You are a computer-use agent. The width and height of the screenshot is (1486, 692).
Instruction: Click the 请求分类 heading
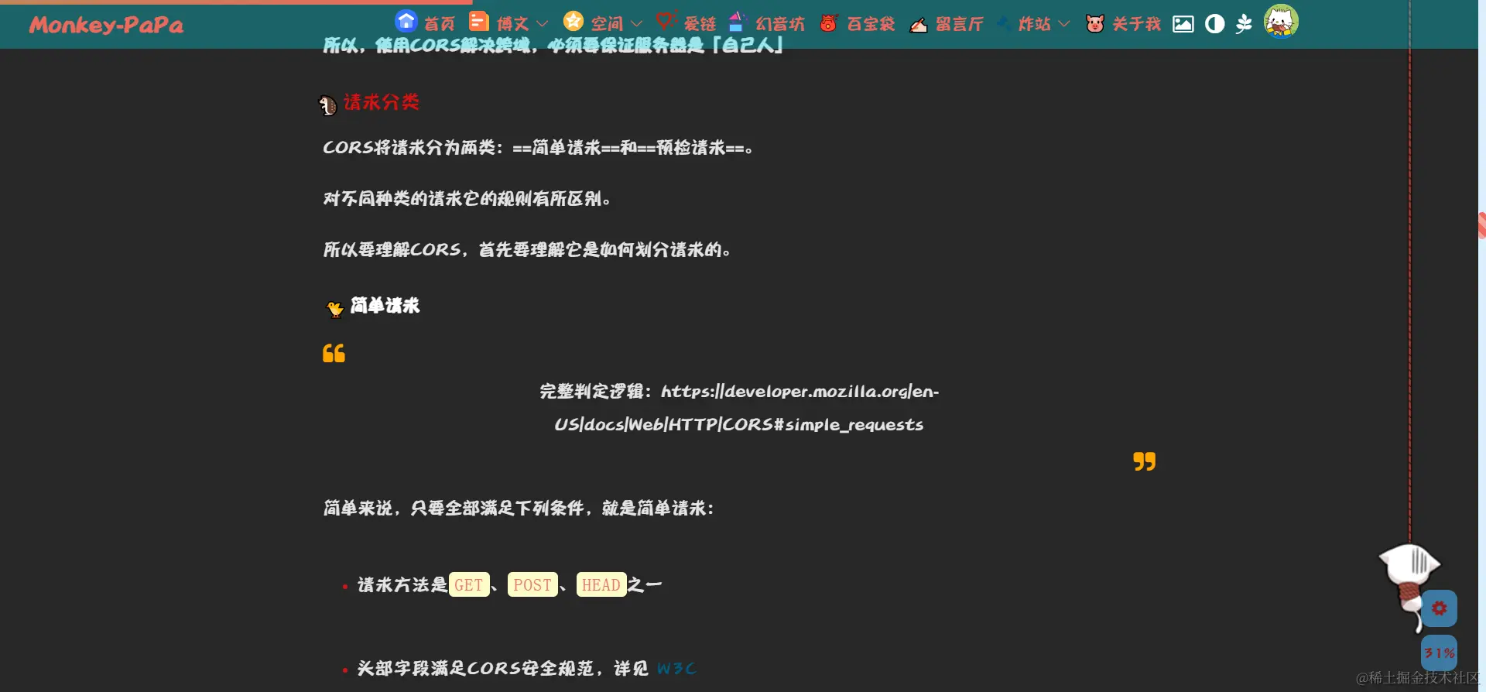[382, 101]
